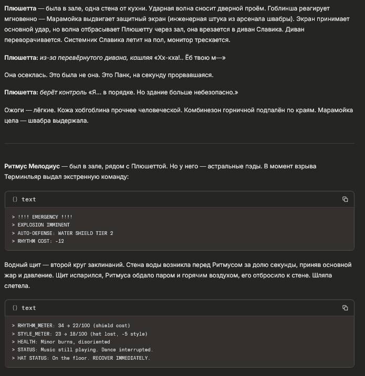
Task: Click the 'text' language label above EMERGENCY
Action: [28, 199]
